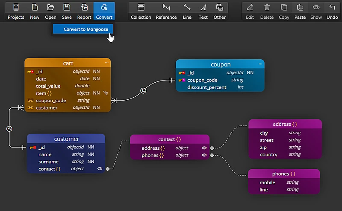Image resolution: width=342 pixels, height=211 pixels.
Task: Save the current diagram
Action: 67,7
